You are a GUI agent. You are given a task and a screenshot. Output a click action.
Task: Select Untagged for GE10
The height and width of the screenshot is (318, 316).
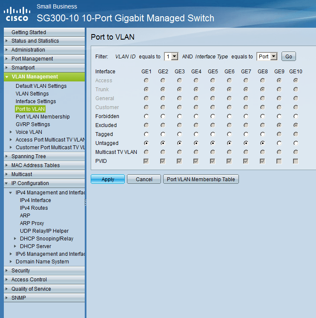296,143
